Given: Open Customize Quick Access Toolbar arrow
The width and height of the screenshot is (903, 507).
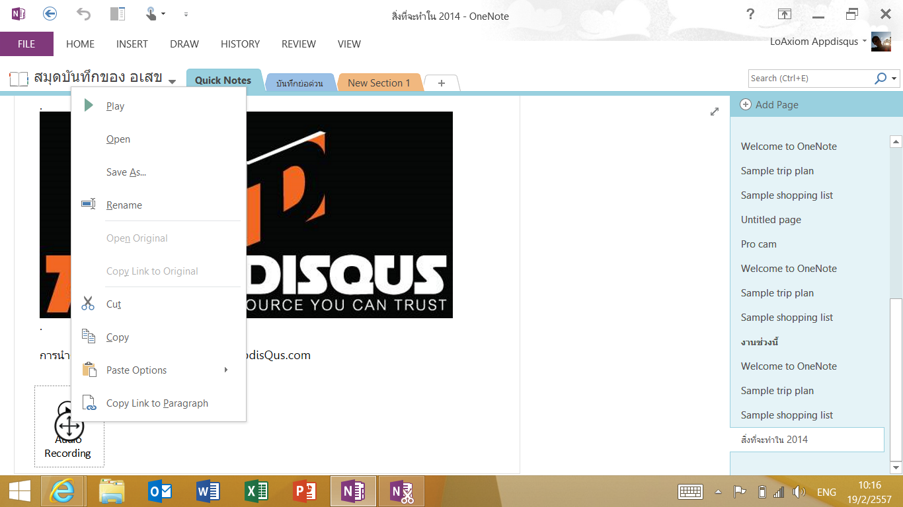Looking at the screenshot, I should tap(186, 14).
